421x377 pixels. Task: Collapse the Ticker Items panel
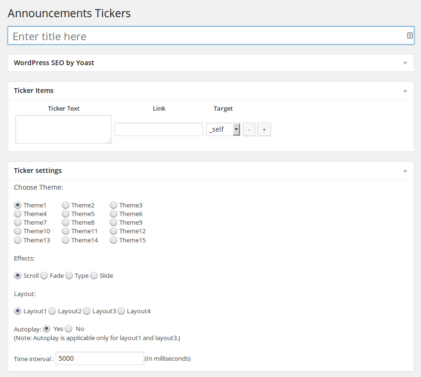click(405, 91)
